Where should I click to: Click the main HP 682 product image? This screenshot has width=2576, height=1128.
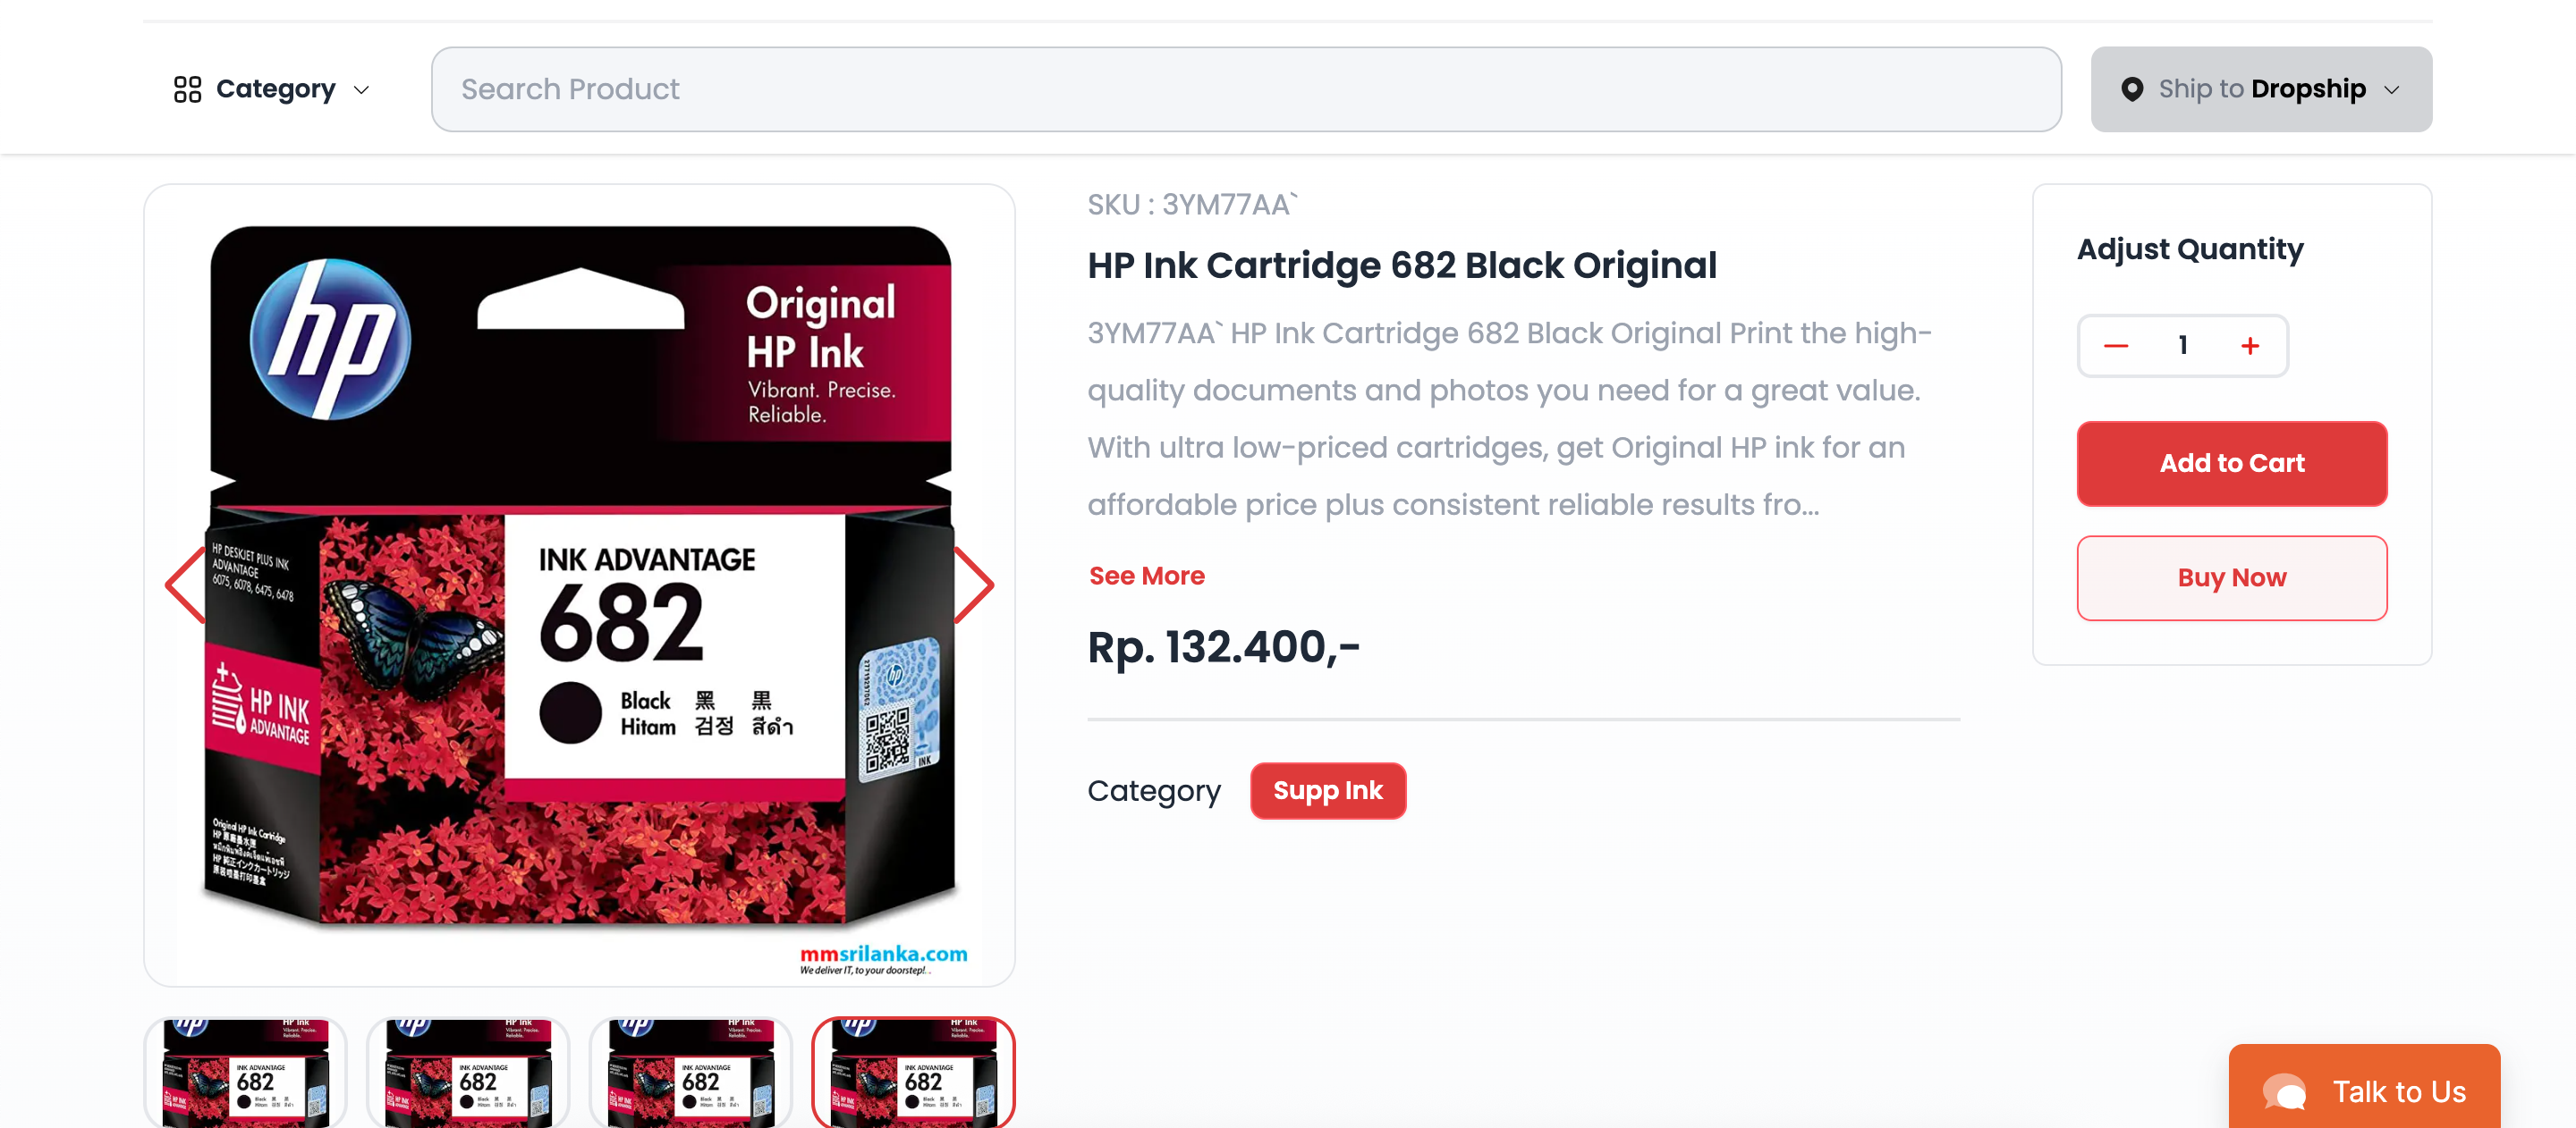(579, 585)
